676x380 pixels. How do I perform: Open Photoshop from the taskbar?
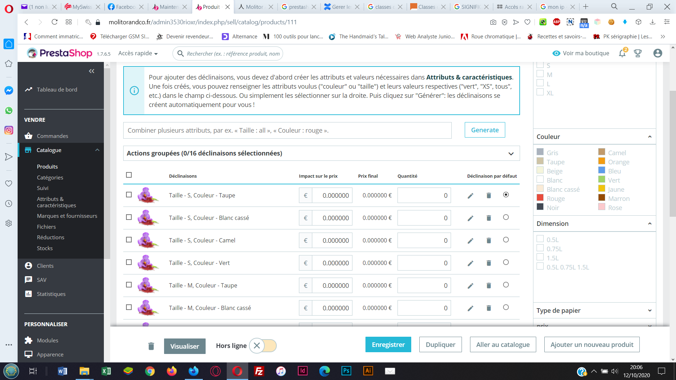pyautogui.click(x=346, y=371)
